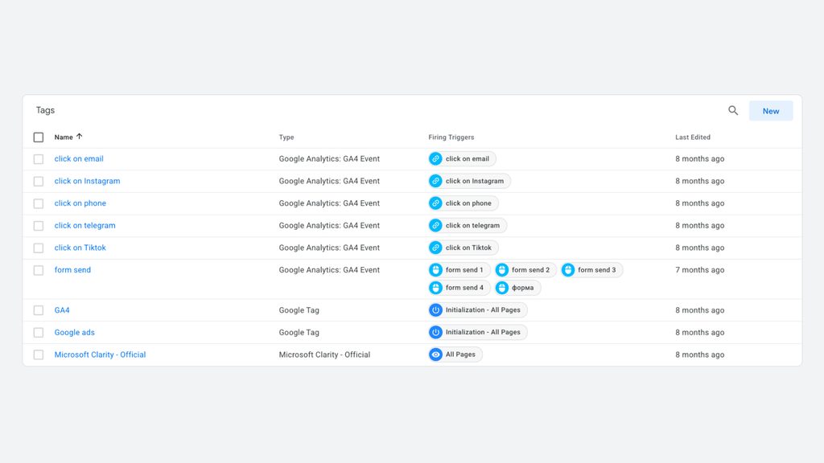
Task: Click '8 months ago' in the GA4 row
Action: [x=699, y=310]
